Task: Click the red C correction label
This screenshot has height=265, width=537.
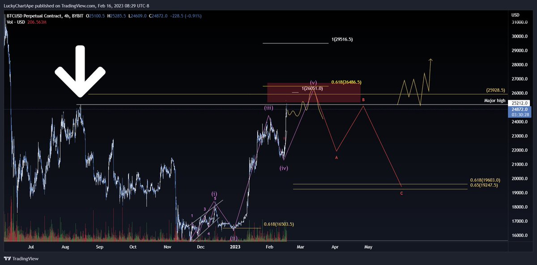Action: pos(401,193)
